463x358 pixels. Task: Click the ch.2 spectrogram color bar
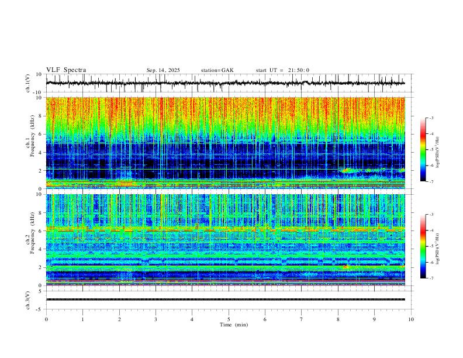[x=423, y=246]
